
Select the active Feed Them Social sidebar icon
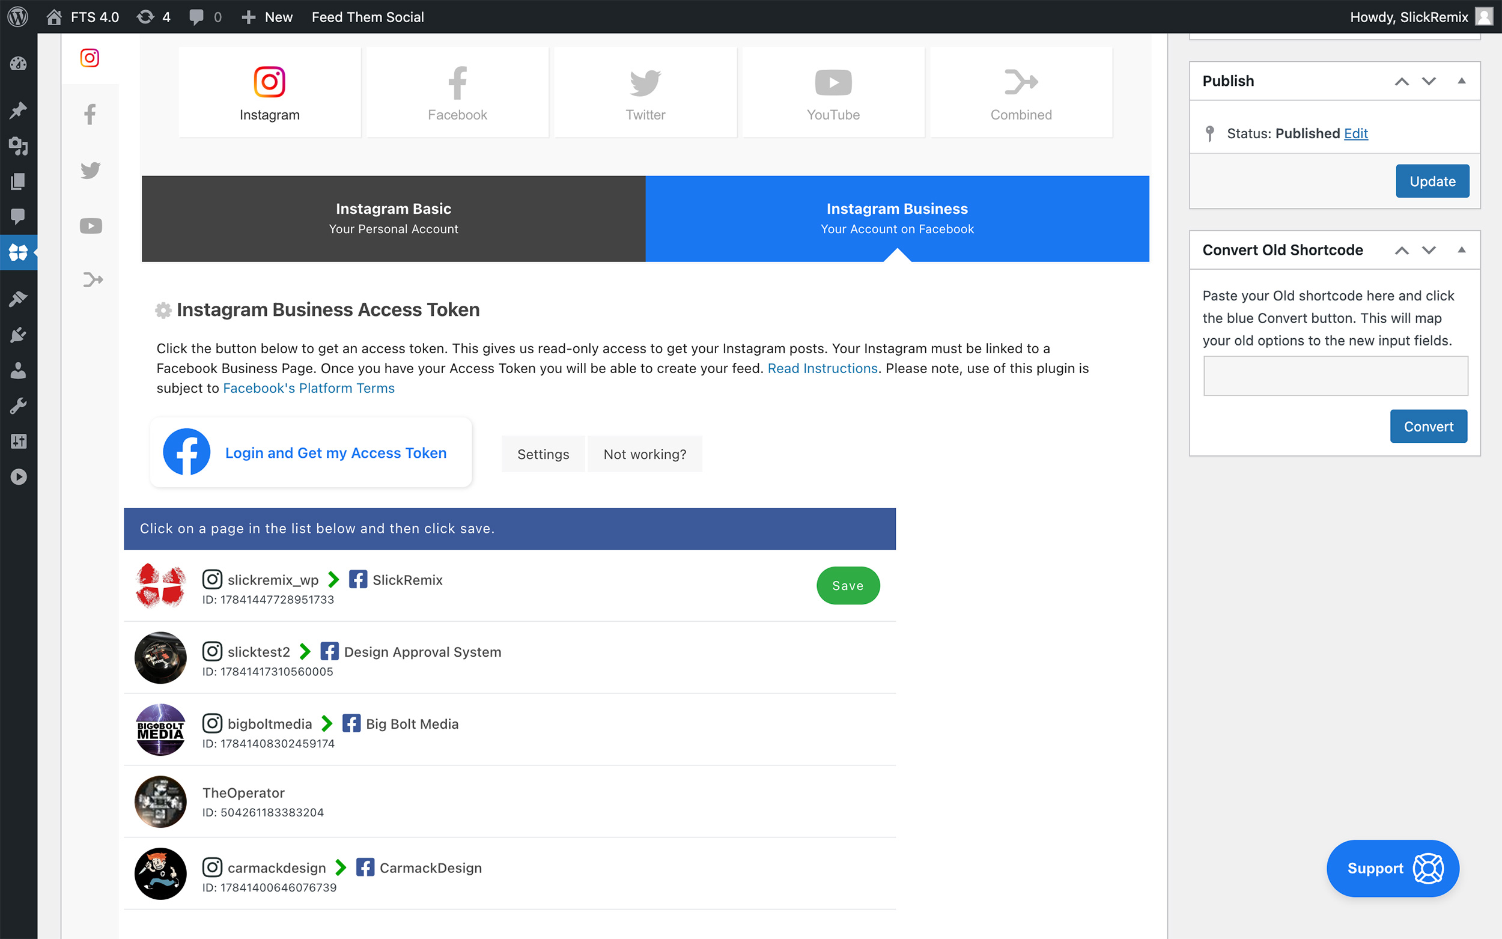(x=18, y=252)
